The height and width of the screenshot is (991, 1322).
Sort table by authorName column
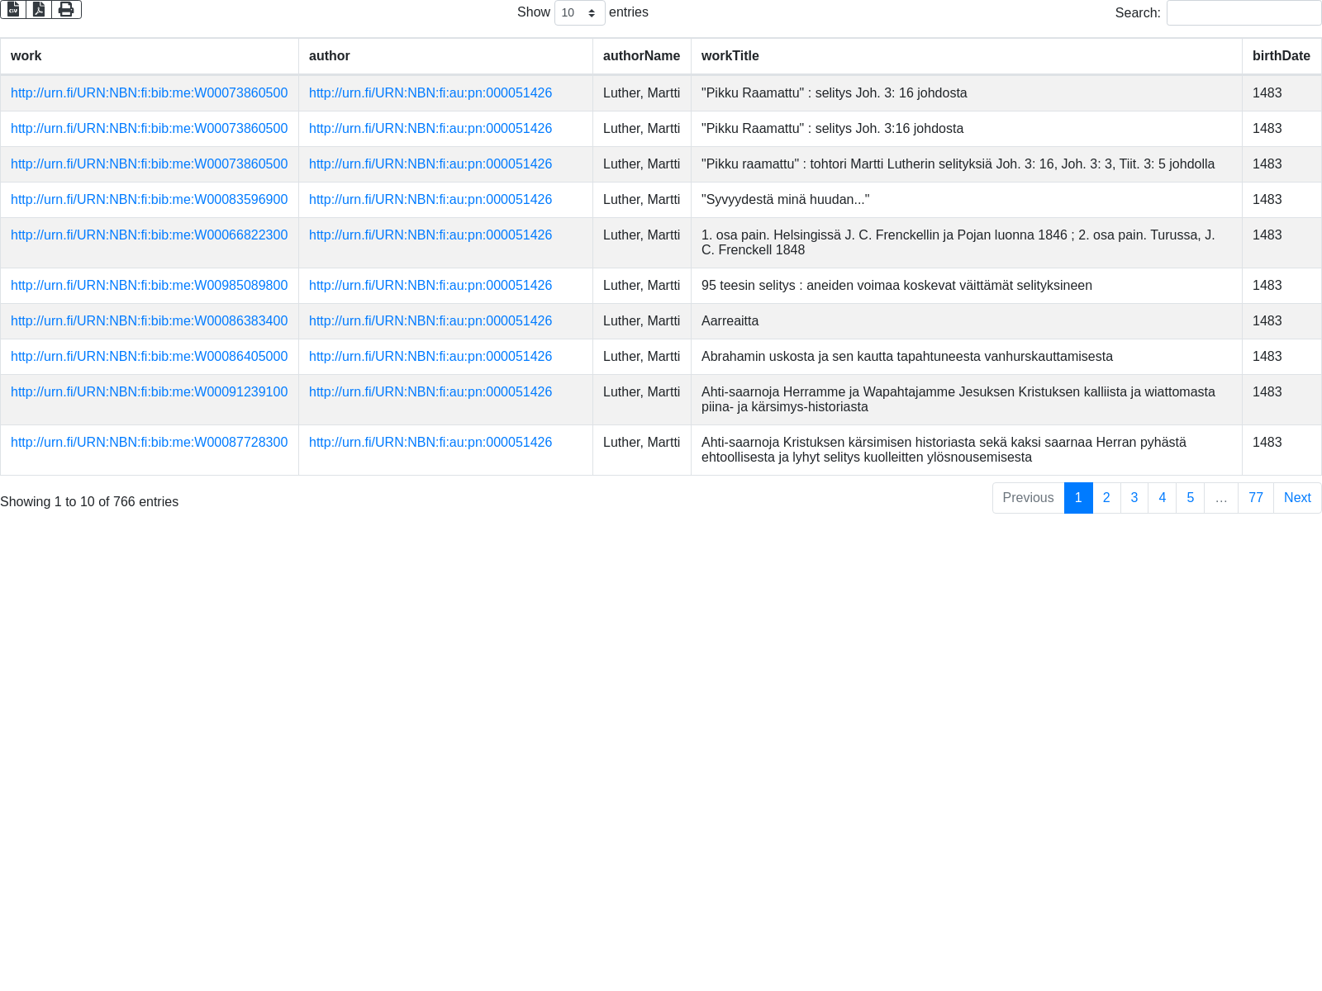(x=641, y=56)
